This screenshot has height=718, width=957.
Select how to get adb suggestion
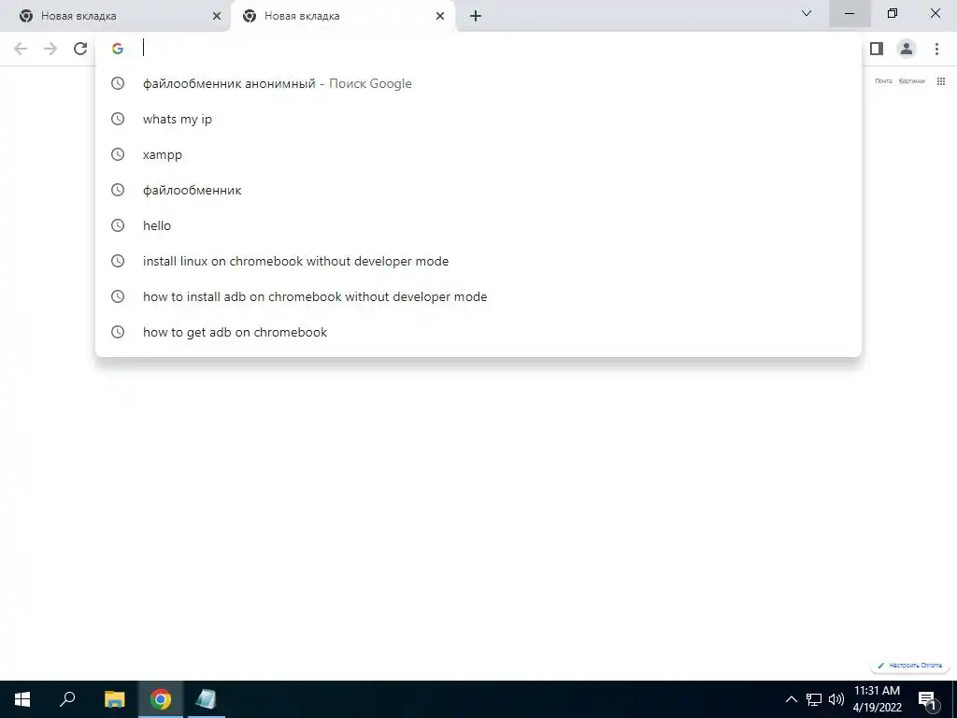pyautogui.click(x=478, y=332)
